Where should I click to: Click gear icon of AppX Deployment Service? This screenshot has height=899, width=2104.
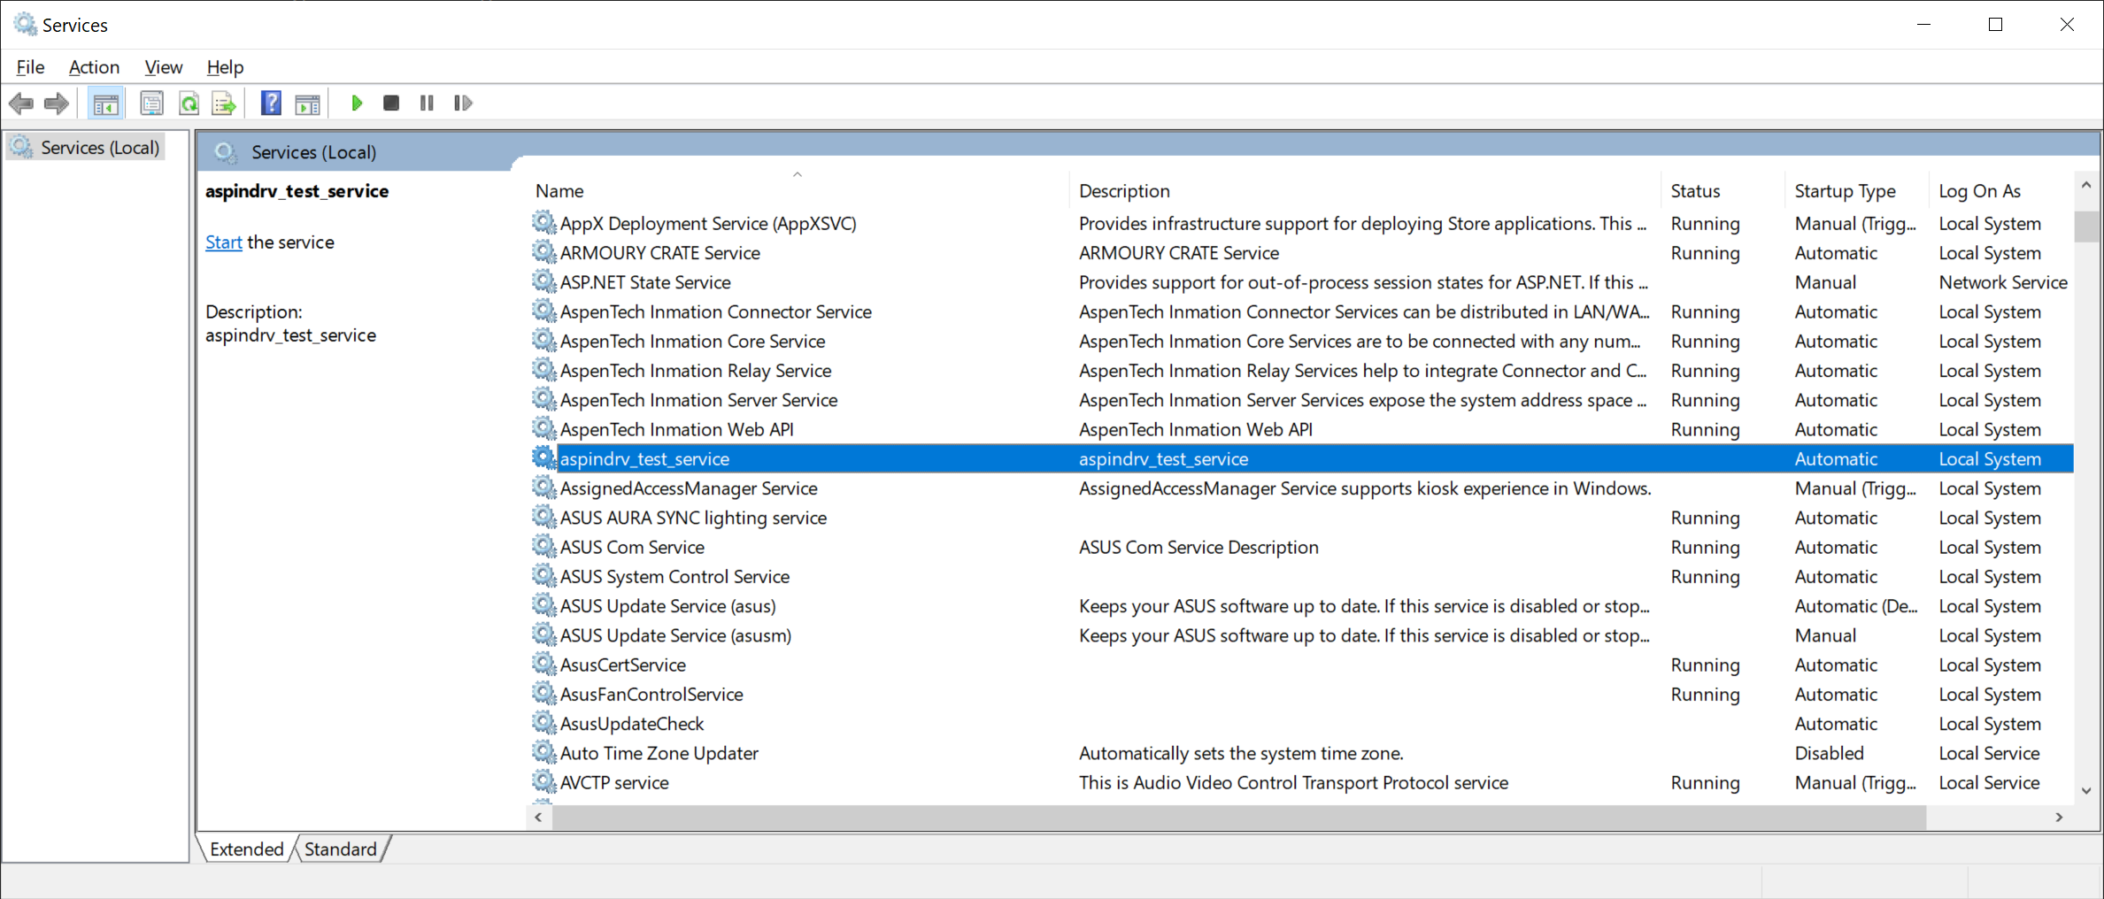[x=543, y=223]
